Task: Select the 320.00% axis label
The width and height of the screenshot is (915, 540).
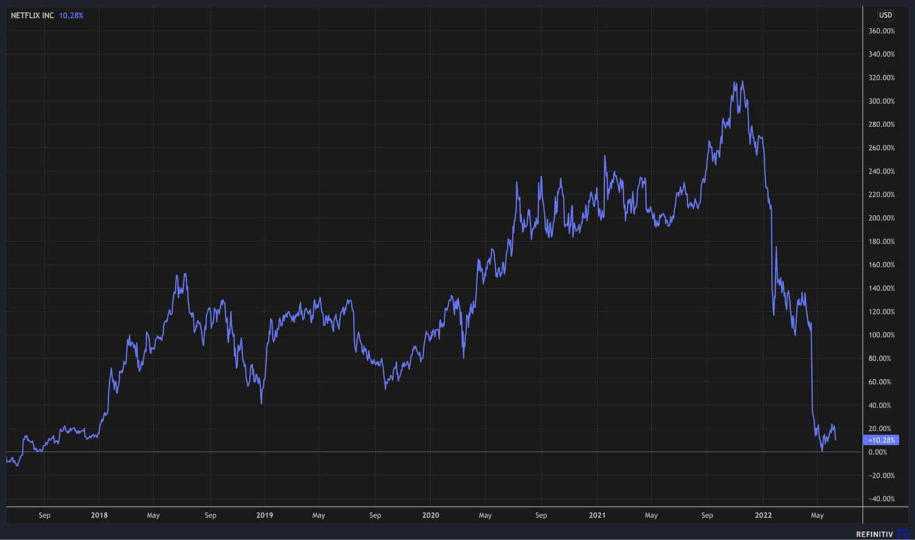Action: point(881,78)
